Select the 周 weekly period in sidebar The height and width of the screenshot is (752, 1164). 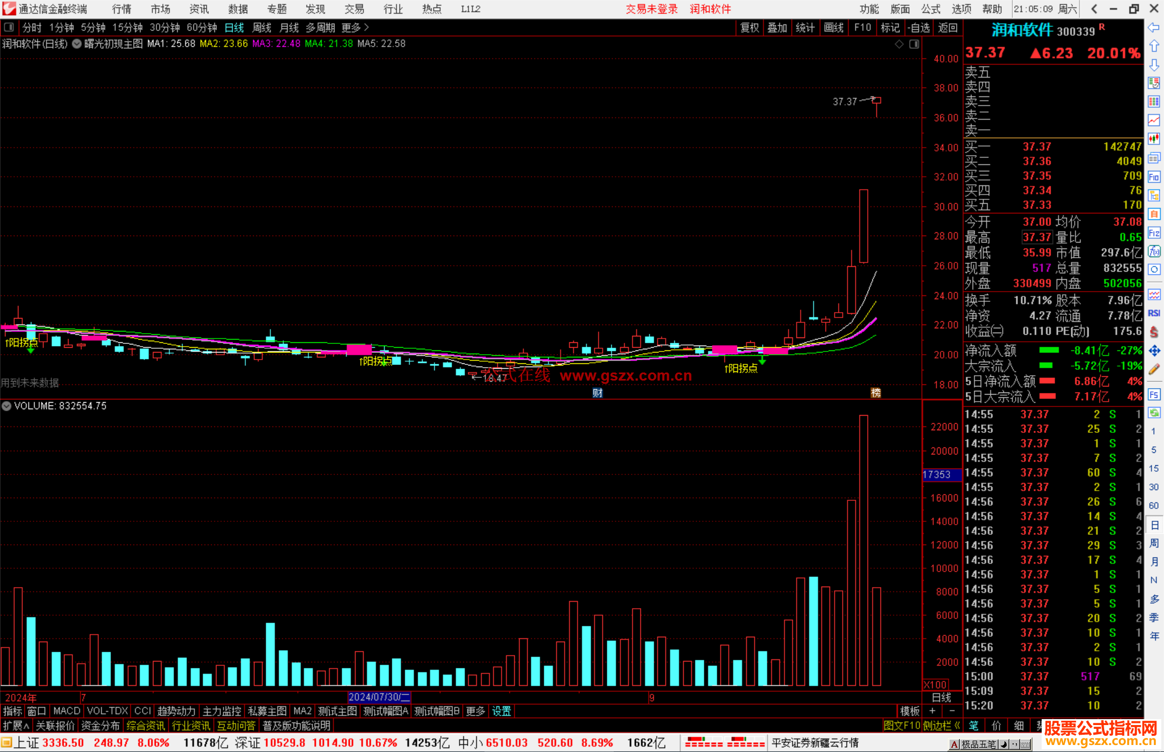1154,543
